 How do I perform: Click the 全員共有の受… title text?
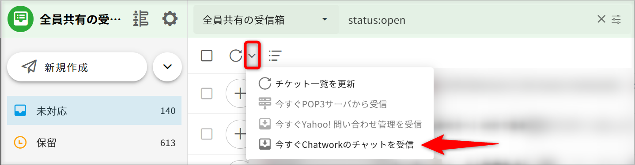point(80,19)
